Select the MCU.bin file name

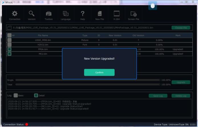point(43,54)
